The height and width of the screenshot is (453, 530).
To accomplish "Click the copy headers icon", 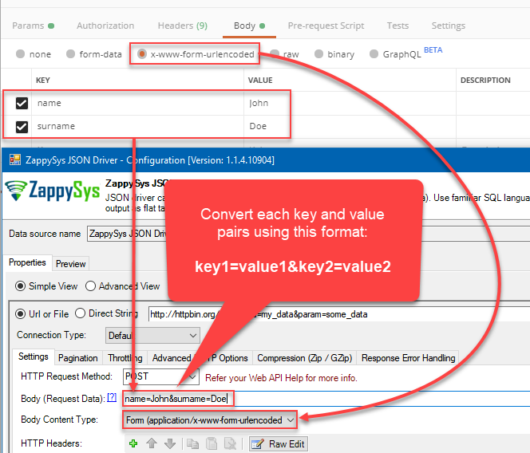I will tap(193, 443).
